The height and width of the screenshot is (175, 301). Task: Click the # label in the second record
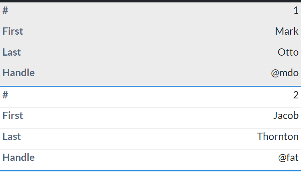[x=5, y=95]
